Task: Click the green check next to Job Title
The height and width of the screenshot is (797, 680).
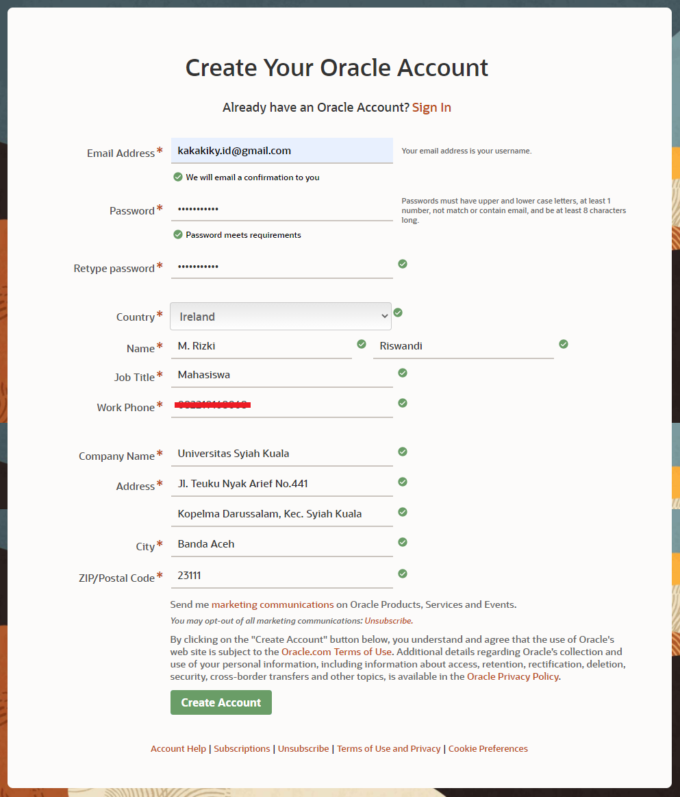Action: point(402,373)
